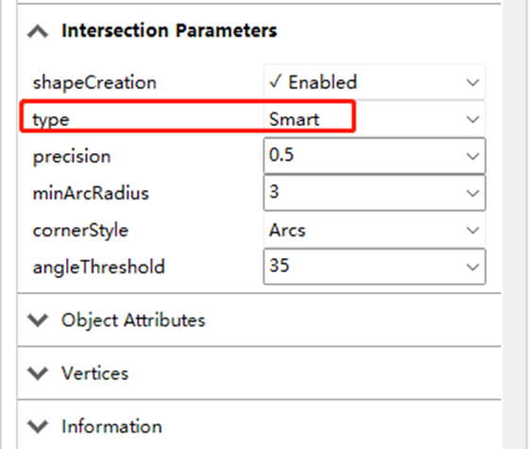
Task: Select the Arcs cornerStyle value
Action: tap(287, 230)
